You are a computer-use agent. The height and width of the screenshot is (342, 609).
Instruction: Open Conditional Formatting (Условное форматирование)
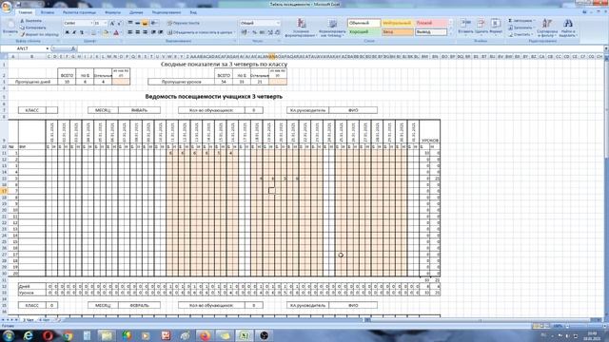pos(301,28)
